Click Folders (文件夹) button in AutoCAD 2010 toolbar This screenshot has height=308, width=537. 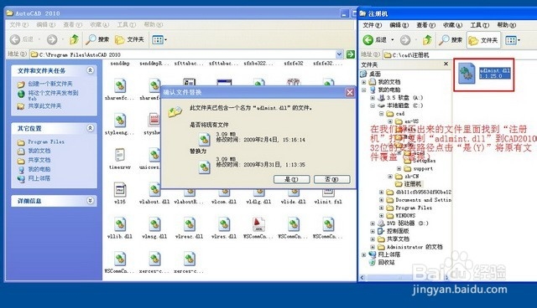click(x=129, y=39)
